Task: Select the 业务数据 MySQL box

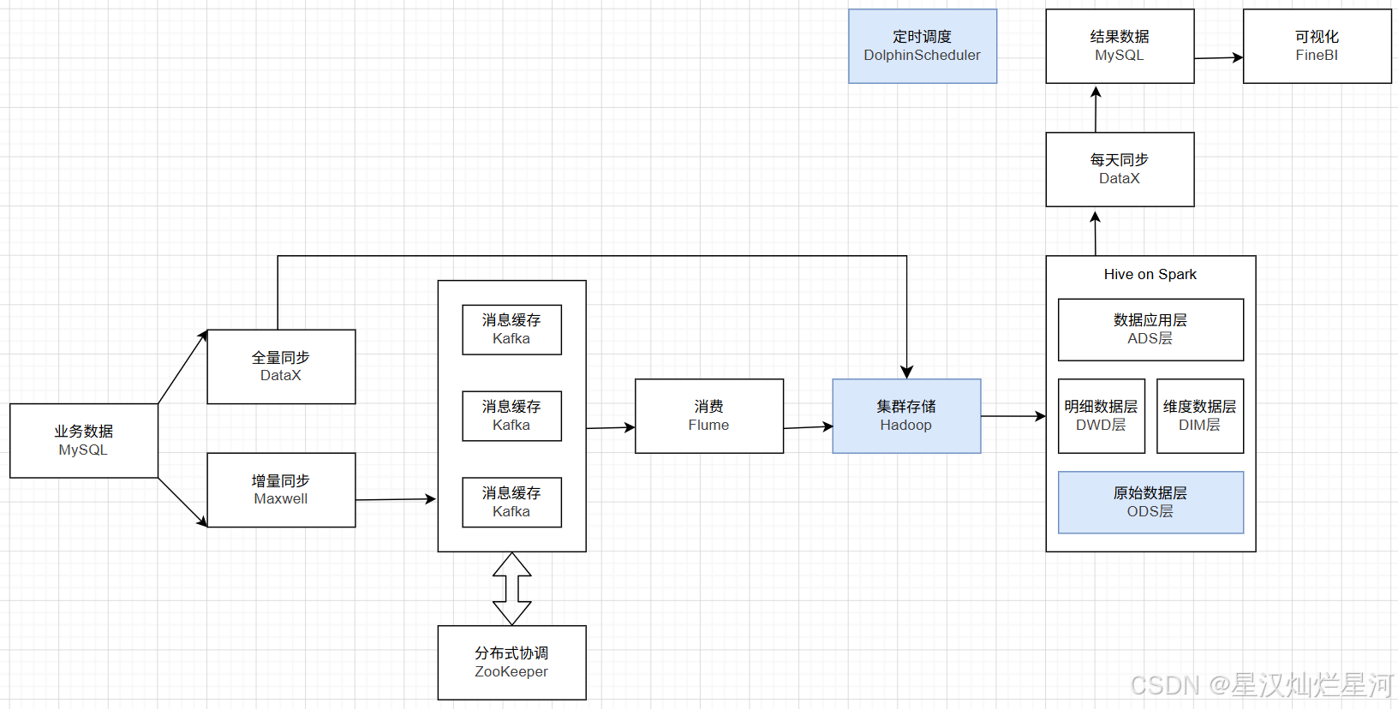Action: point(84,441)
